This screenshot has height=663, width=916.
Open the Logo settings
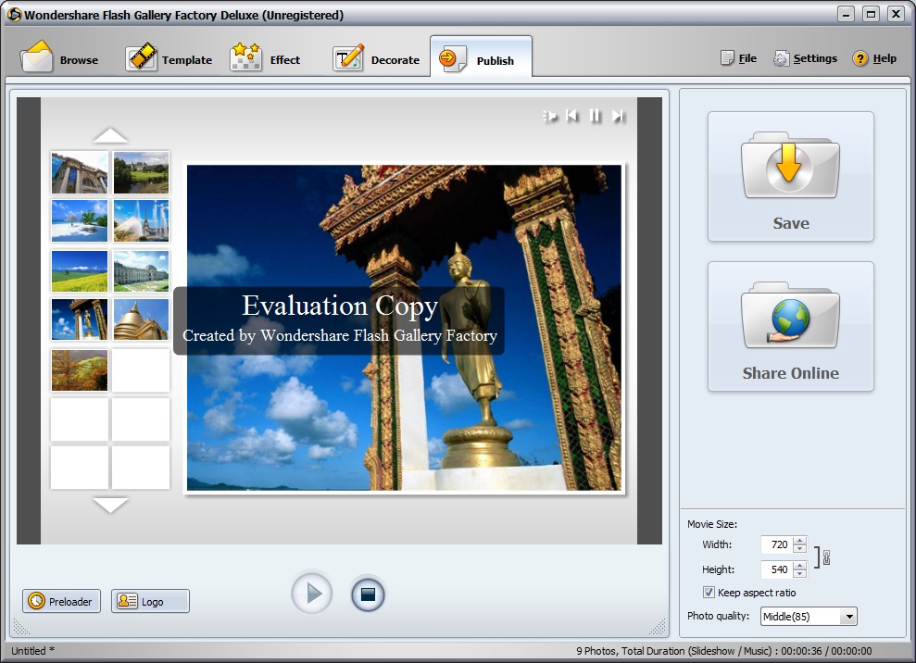[x=150, y=600]
